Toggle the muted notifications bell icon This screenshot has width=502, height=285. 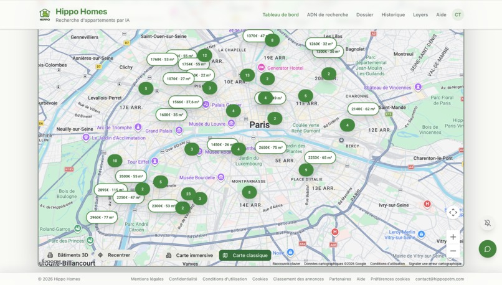pos(488,223)
